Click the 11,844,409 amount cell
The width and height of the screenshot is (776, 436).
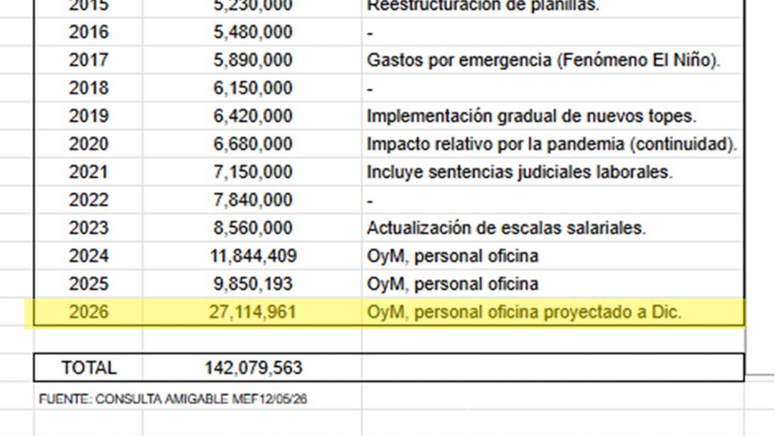point(253,256)
